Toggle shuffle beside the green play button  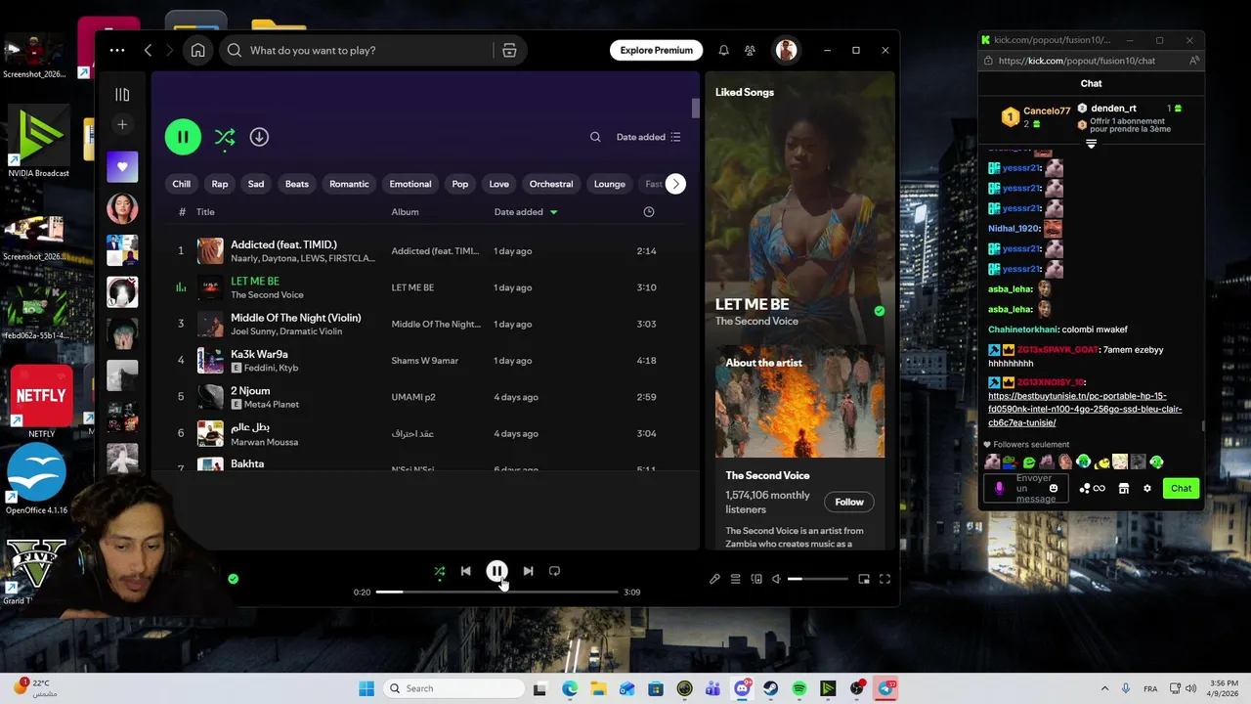(x=225, y=137)
